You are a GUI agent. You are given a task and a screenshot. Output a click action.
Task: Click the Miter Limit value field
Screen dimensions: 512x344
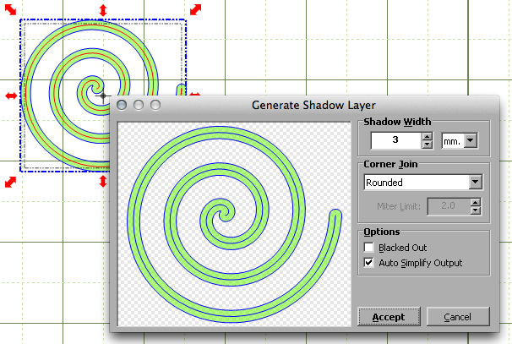[x=449, y=206]
